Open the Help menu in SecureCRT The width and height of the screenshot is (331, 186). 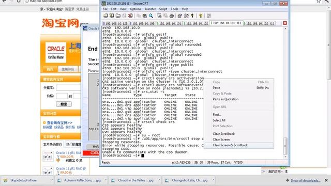tap(185, 9)
